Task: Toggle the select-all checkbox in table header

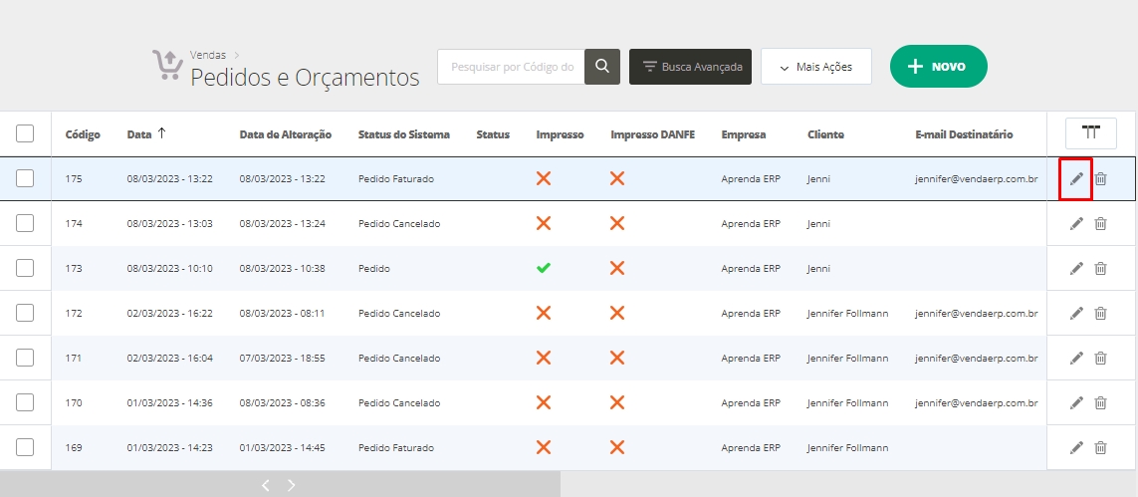Action: (x=25, y=133)
